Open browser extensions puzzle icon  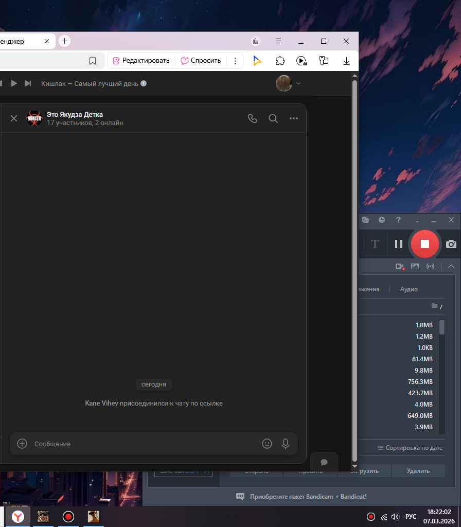[280, 61]
